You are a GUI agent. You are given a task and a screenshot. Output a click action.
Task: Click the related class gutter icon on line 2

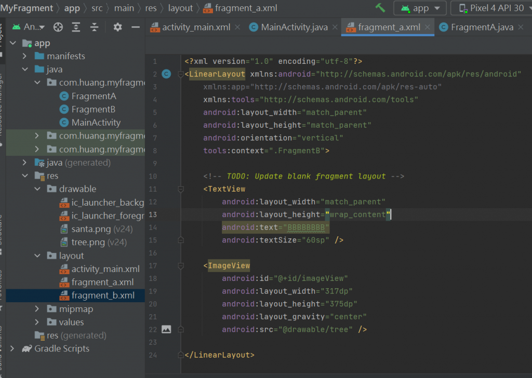[166, 74]
